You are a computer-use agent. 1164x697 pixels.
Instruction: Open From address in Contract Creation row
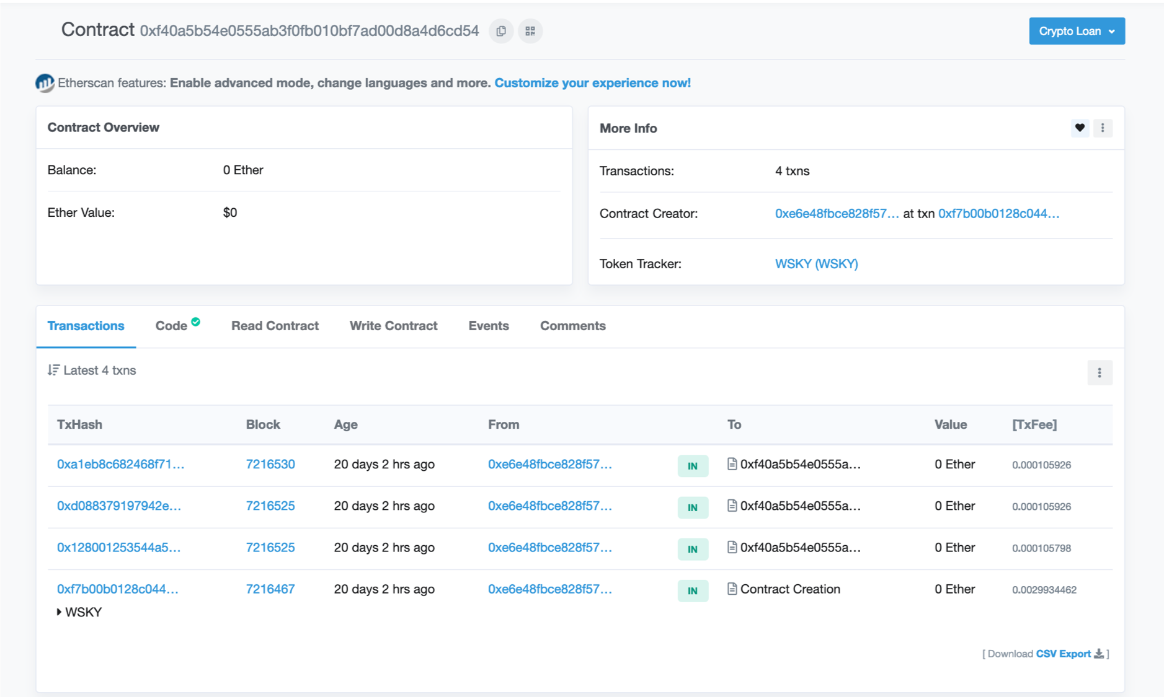pos(549,589)
